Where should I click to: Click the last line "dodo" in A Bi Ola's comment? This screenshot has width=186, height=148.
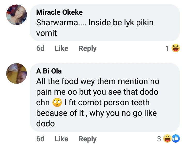(45, 124)
